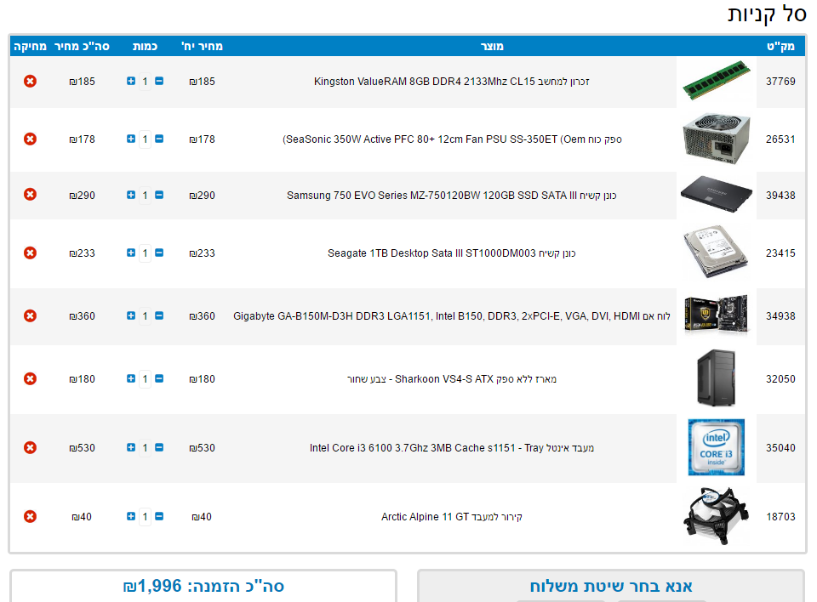817x602 pixels.
Task: Open Kingston ValueRAM 8GB DDR4 product name
Action: point(451,82)
